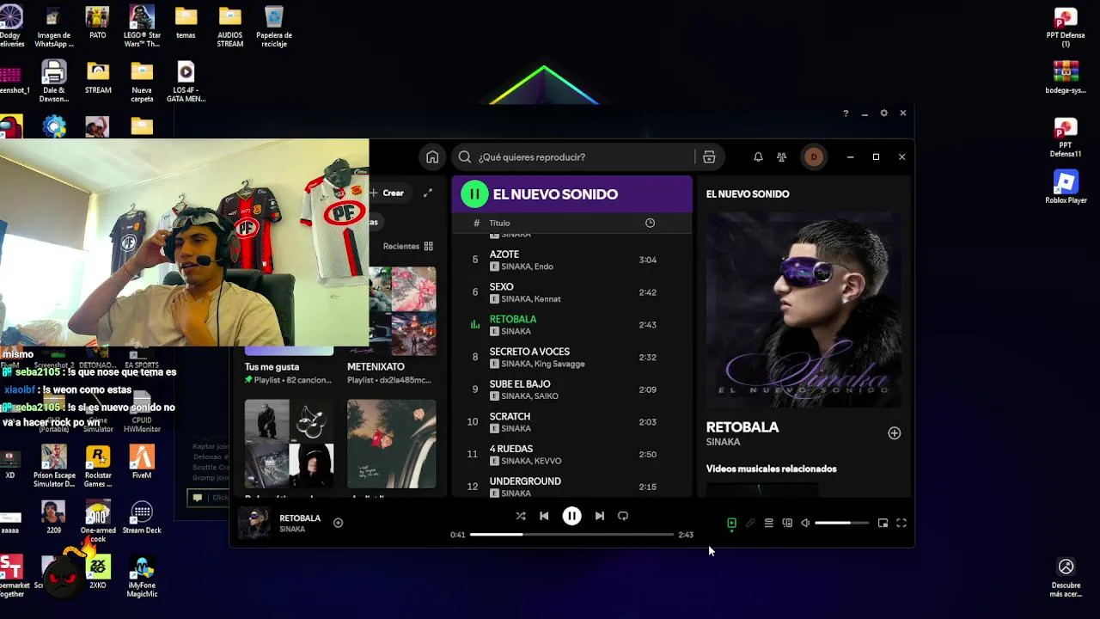The image size is (1100, 619).
Task: Click EL NUEVO SONIDO title in right panel
Action: coord(748,194)
